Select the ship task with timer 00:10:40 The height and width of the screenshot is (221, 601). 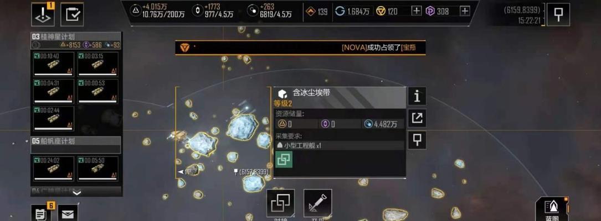click(54, 64)
